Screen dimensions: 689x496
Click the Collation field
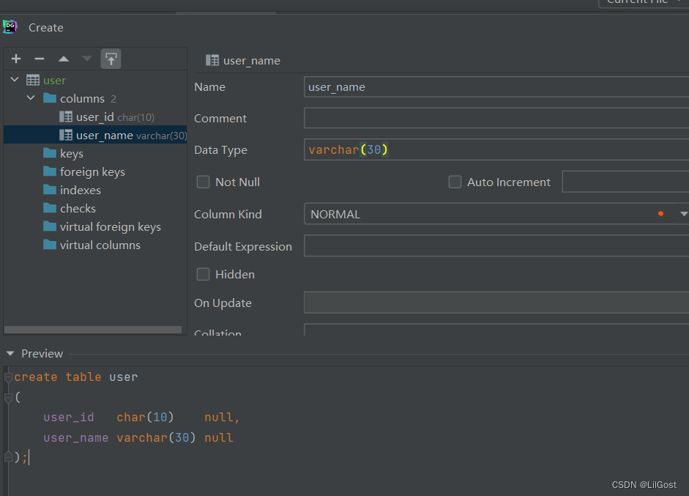(x=496, y=330)
